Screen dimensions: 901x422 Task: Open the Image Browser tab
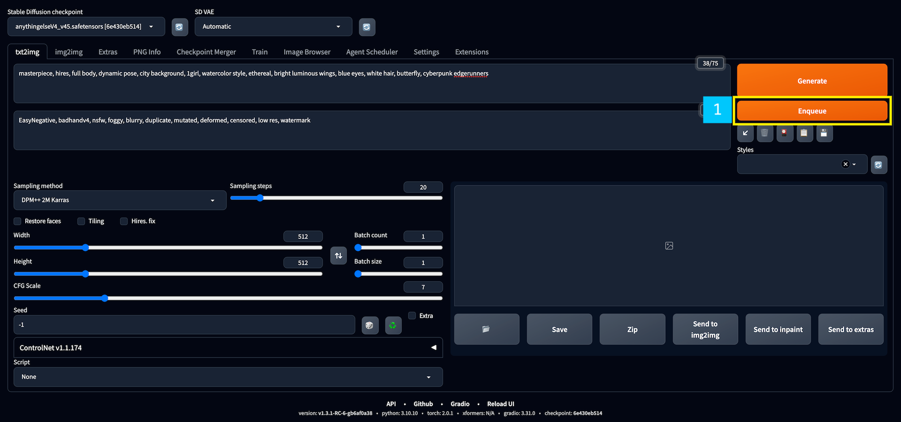pos(306,52)
